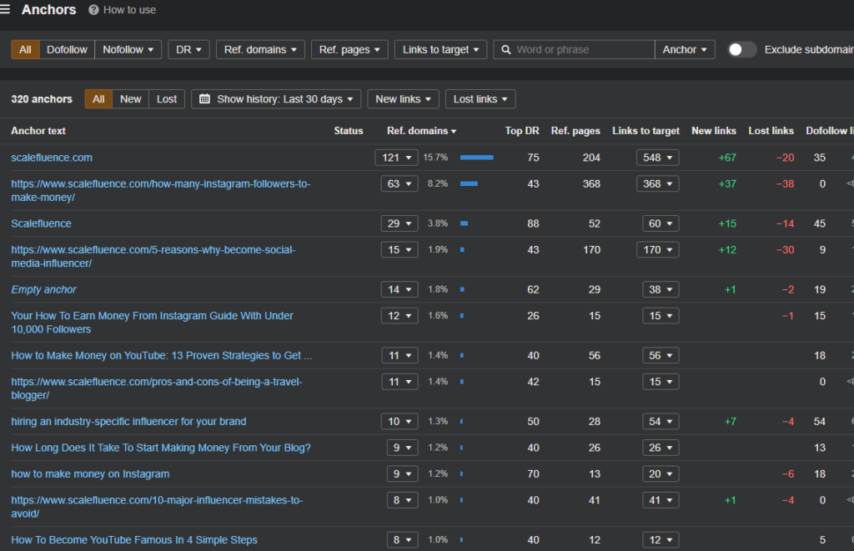Image resolution: width=854 pixels, height=551 pixels.
Task: Click the −38 lost links value
Action: point(785,183)
